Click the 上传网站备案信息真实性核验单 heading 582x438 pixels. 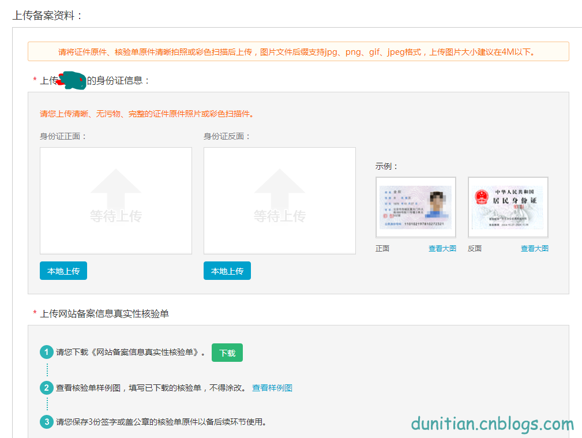click(x=104, y=313)
